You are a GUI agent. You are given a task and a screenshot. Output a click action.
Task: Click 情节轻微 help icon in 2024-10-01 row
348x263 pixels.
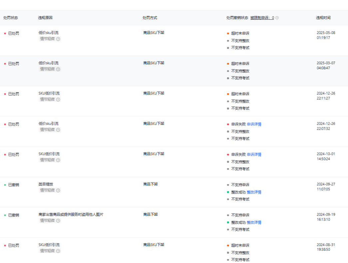[58, 160]
